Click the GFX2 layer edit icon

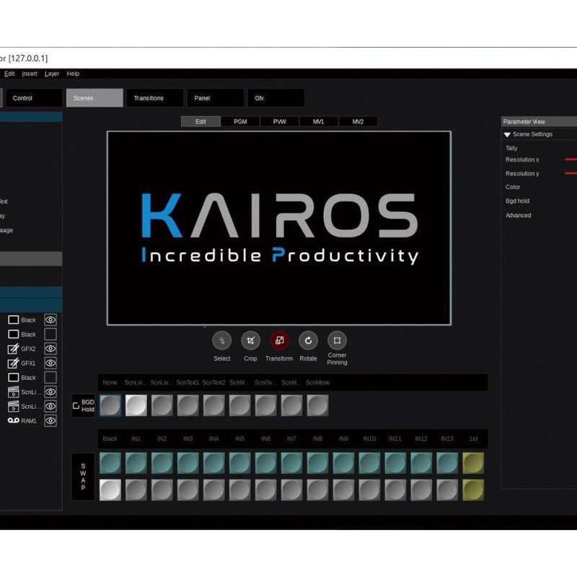coord(13,349)
